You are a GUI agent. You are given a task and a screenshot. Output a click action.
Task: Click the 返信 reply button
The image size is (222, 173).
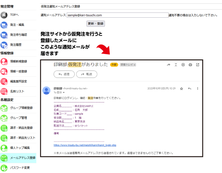64,74
